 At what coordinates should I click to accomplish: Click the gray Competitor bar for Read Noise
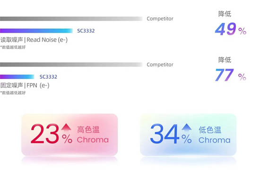click(71, 18)
